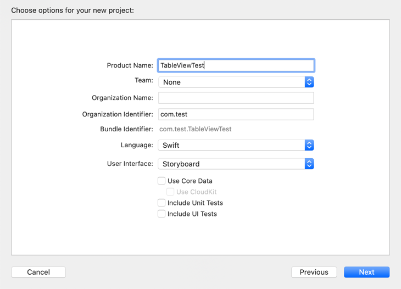Go back with the Previous button
Screen dimensions: 401x289
point(314,272)
